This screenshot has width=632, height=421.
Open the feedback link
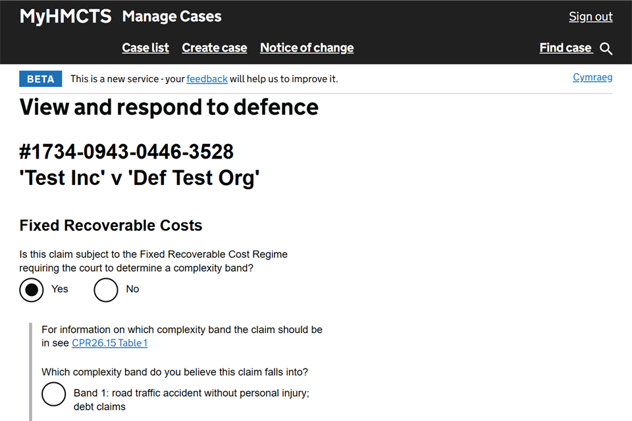[207, 79]
